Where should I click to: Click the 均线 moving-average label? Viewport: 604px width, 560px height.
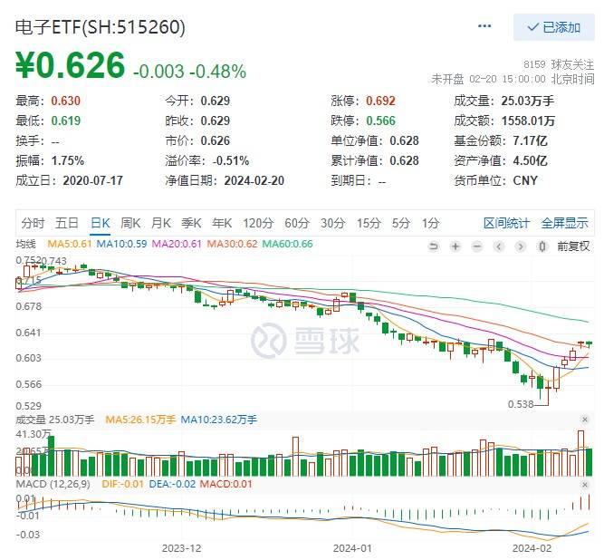coord(26,244)
